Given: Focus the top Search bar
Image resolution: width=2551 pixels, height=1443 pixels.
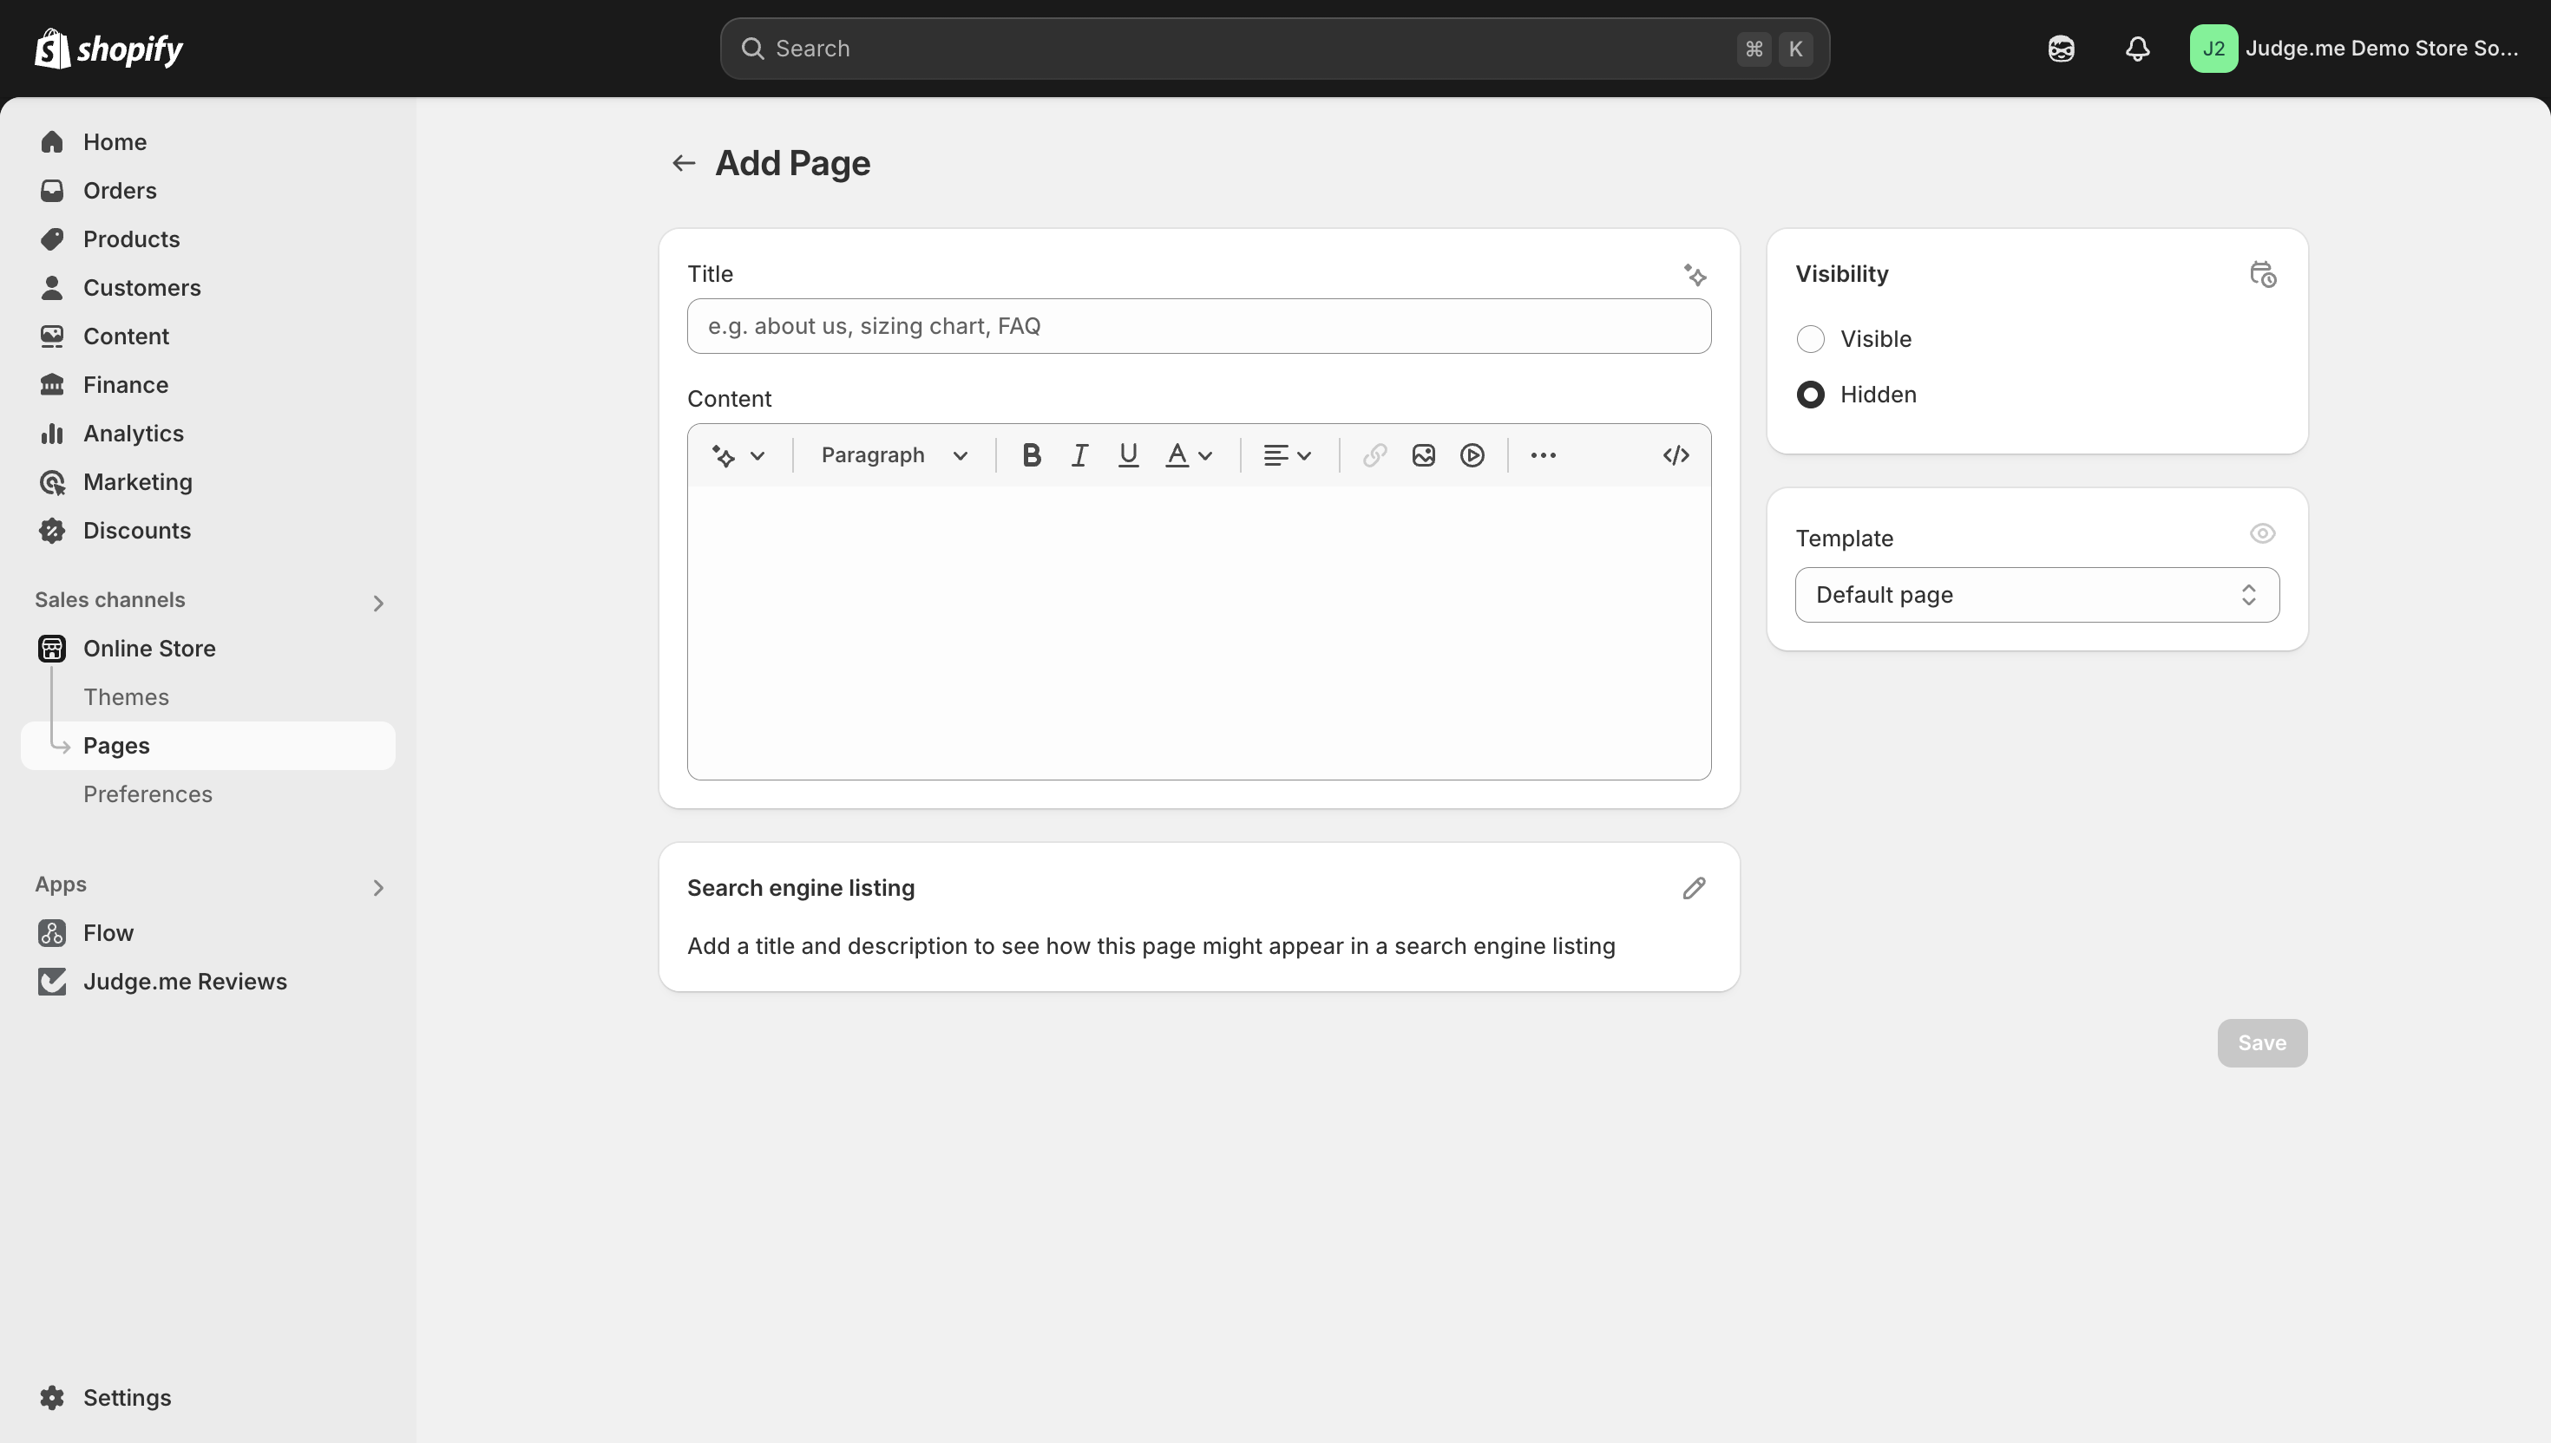Looking at the screenshot, I should (x=1274, y=49).
